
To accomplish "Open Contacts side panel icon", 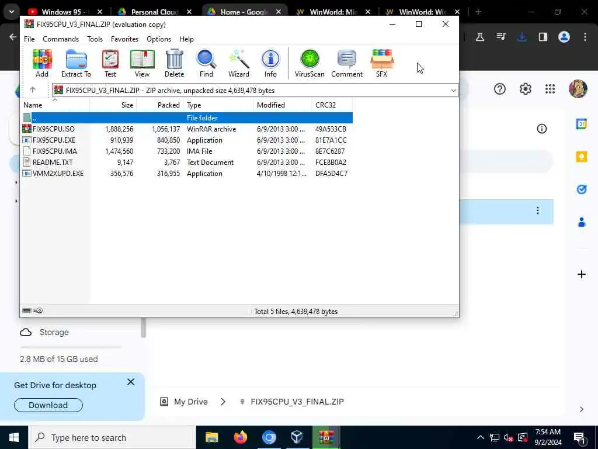I will tap(582, 222).
